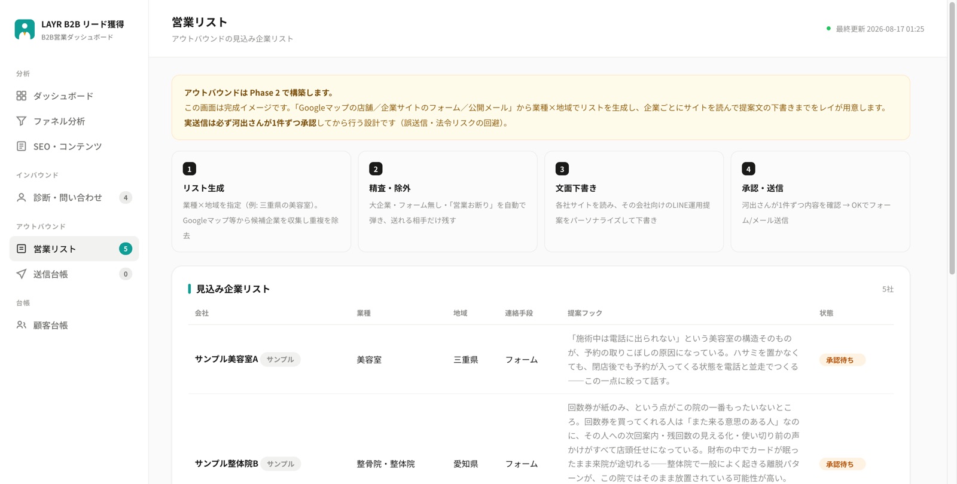The width and height of the screenshot is (957, 484).
Task: Click the badge 4 next to 診断・問い合わせ
Action: (x=126, y=197)
